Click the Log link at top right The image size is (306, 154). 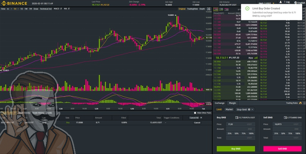point(288,2)
